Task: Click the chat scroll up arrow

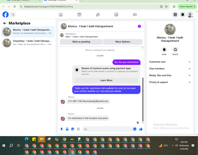Action: pyautogui.click(x=143, y=48)
